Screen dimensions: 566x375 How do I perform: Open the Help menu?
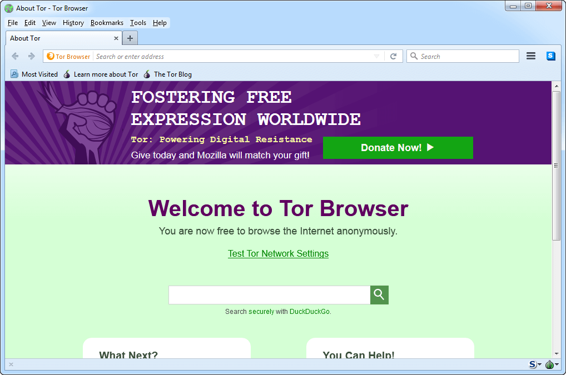(x=160, y=23)
